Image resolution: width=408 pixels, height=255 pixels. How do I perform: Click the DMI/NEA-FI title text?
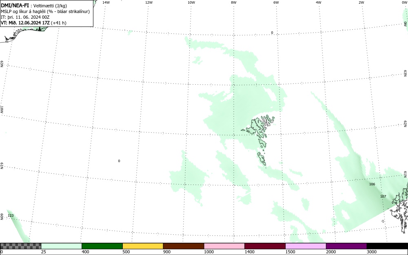click(15, 6)
